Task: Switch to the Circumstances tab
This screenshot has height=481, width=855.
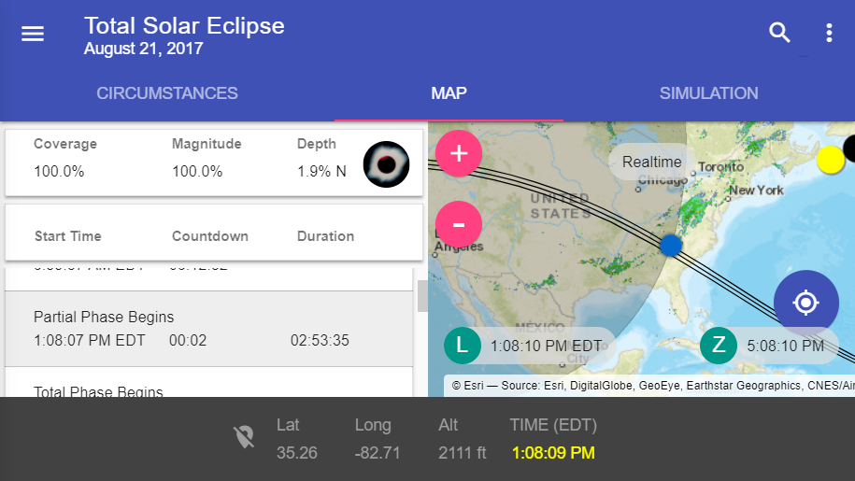Action: pyautogui.click(x=167, y=93)
